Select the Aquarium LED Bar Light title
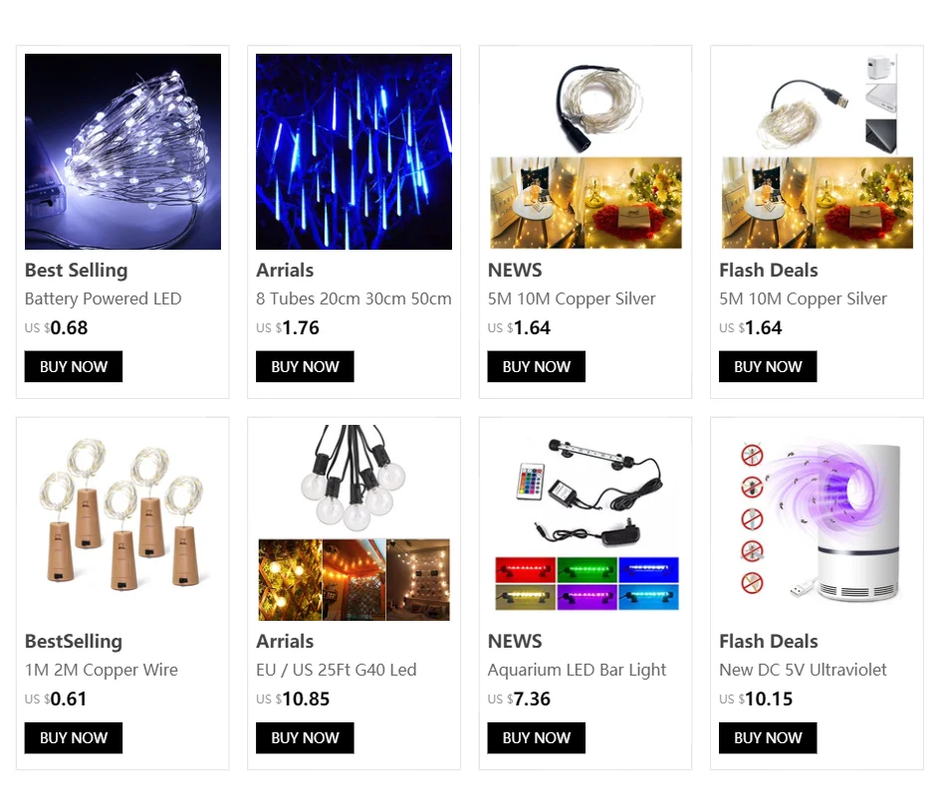 pyautogui.click(x=577, y=670)
